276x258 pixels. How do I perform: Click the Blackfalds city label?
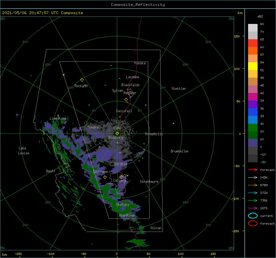(130, 85)
